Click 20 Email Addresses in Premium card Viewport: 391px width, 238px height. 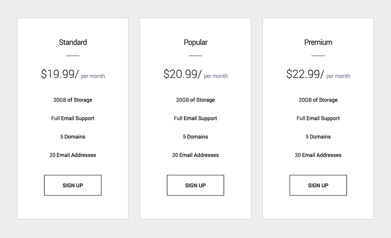[318, 155]
